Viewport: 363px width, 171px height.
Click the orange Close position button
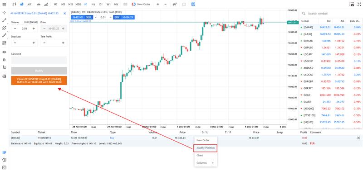point(39,81)
